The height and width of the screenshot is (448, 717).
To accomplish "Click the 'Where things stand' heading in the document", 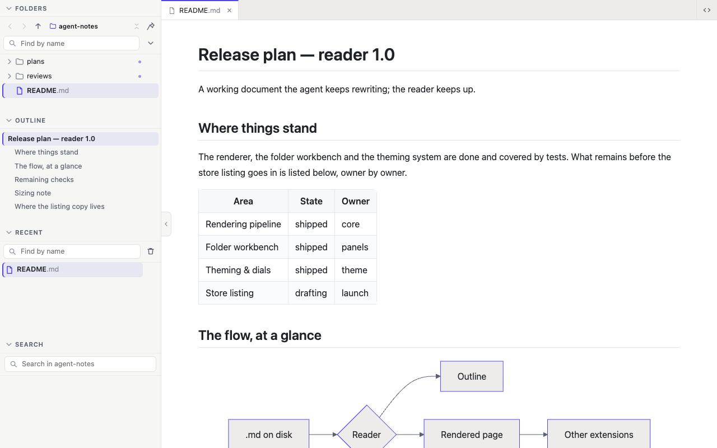I will (258, 128).
